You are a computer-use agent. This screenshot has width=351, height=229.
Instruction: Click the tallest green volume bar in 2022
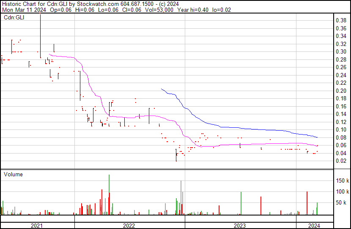[x=109, y=194]
